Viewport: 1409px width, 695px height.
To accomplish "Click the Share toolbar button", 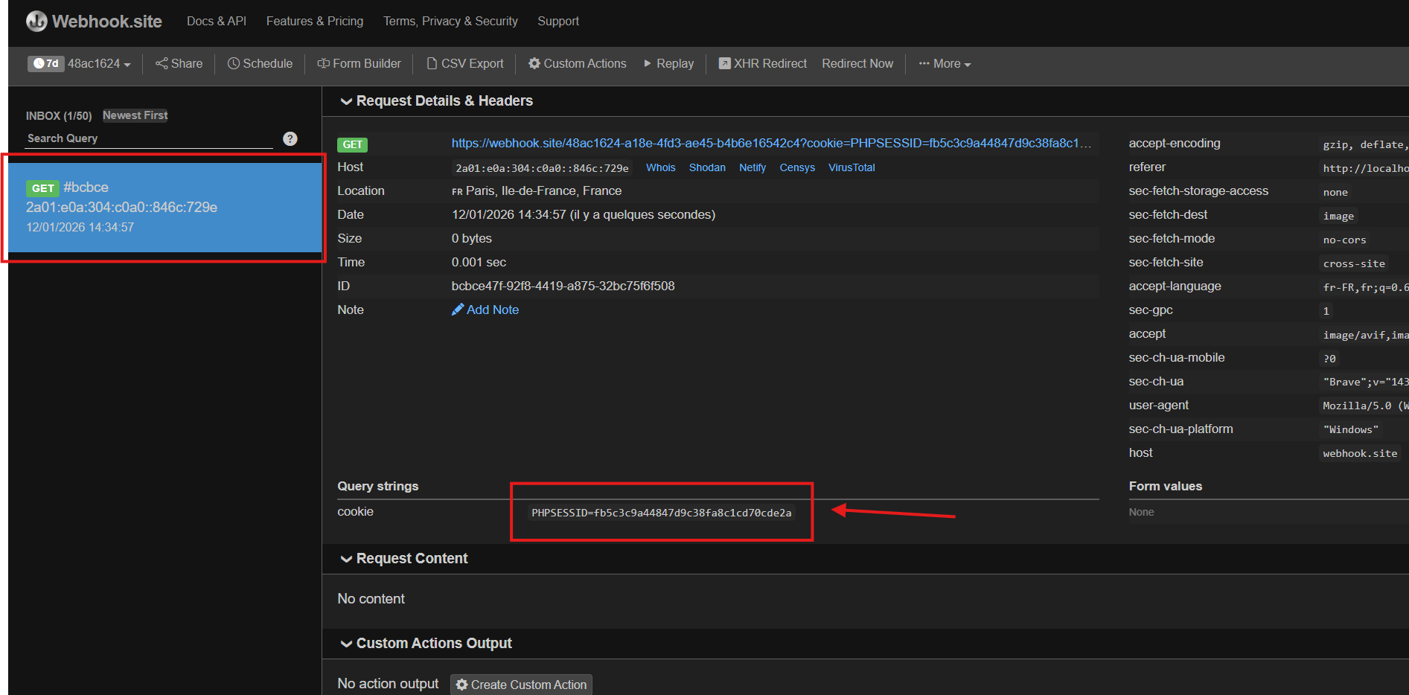I will 179,64.
